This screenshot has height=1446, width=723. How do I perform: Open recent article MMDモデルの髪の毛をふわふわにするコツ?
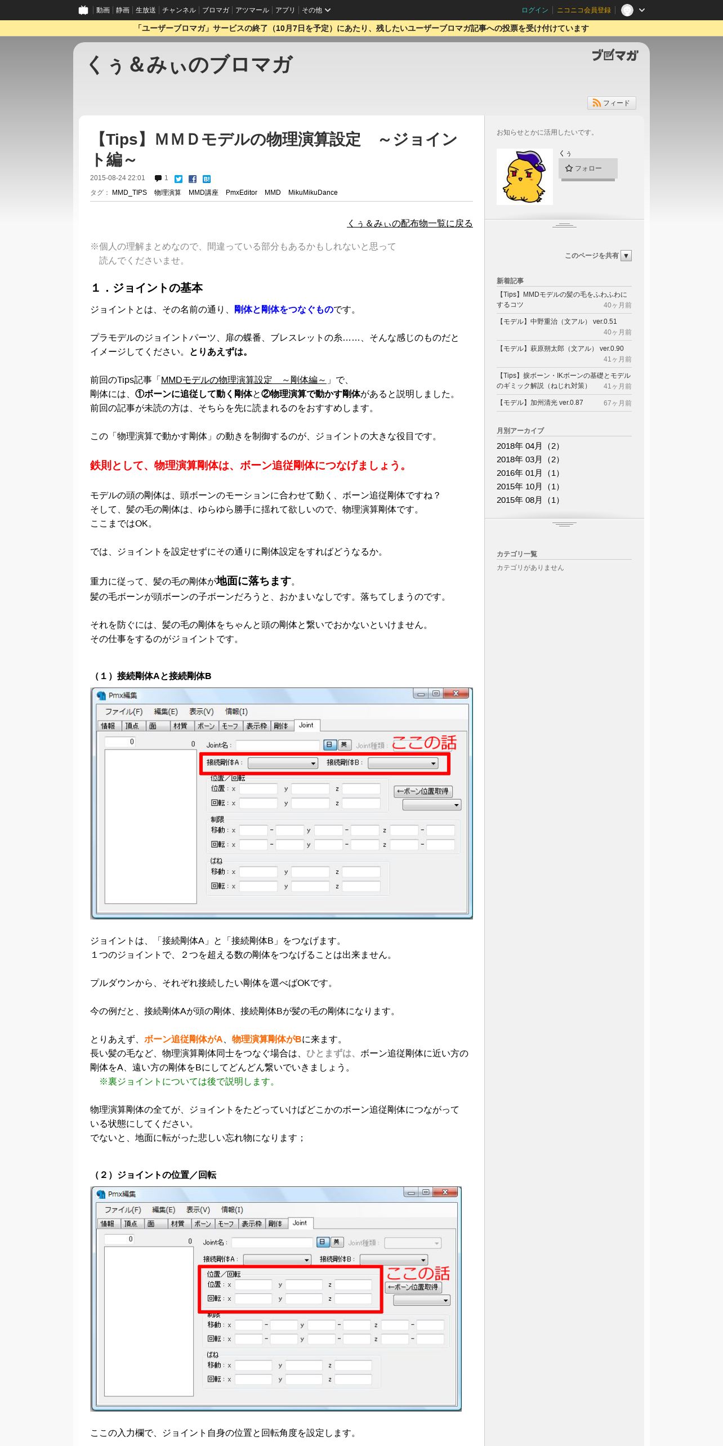(562, 300)
